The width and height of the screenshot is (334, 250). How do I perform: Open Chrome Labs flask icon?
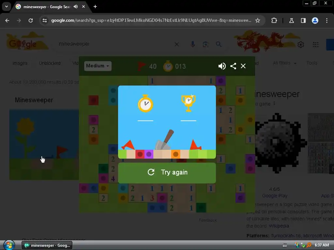[x=292, y=21]
